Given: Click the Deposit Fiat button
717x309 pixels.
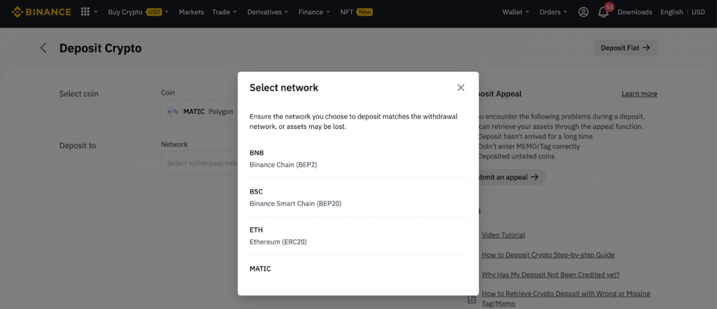Looking at the screenshot, I should tap(625, 47).
